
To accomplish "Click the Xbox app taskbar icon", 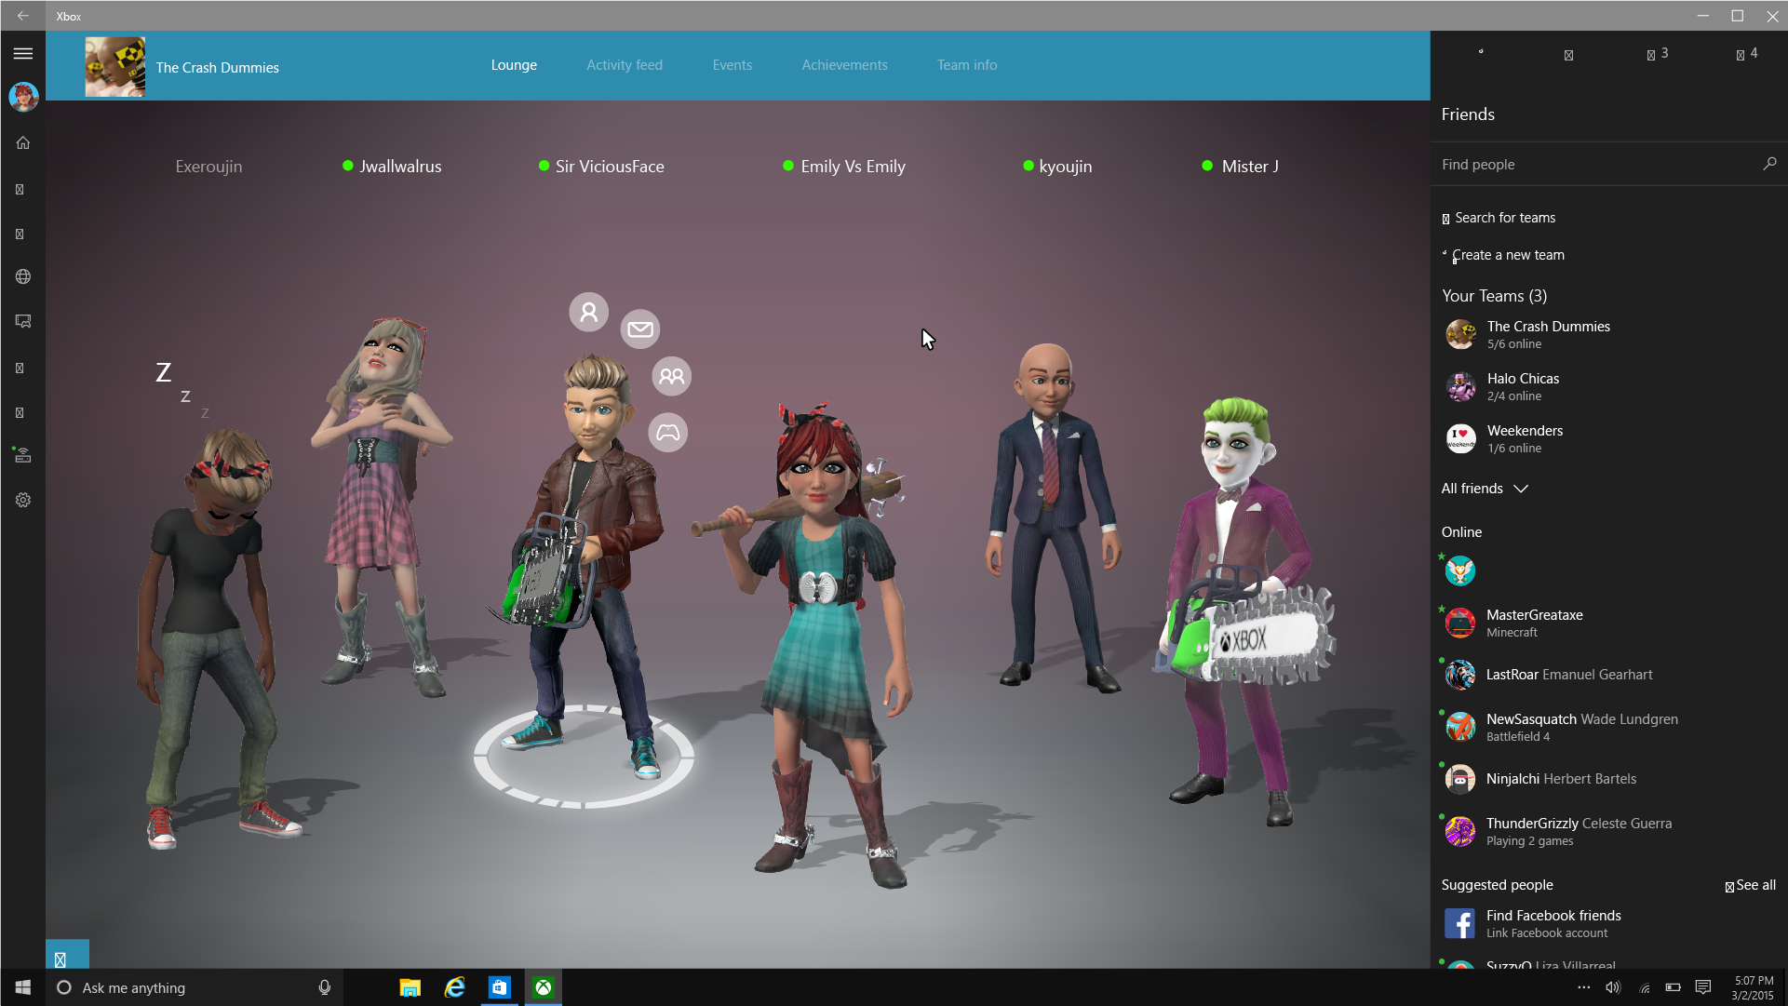I will coord(544,987).
